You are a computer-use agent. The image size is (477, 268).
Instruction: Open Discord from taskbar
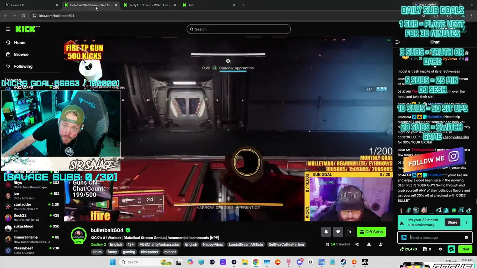300,262
